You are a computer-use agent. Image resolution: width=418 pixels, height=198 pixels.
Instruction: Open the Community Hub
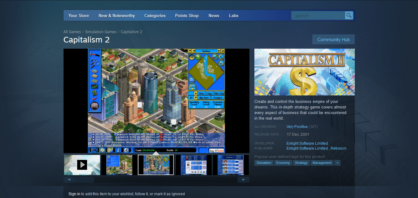point(333,40)
